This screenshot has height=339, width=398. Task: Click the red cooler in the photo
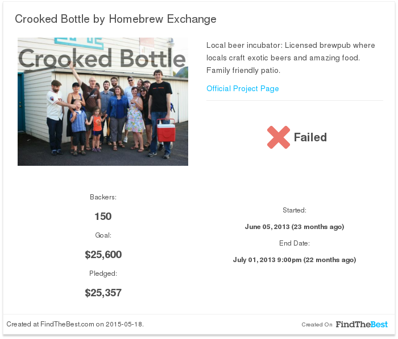click(166, 130)
